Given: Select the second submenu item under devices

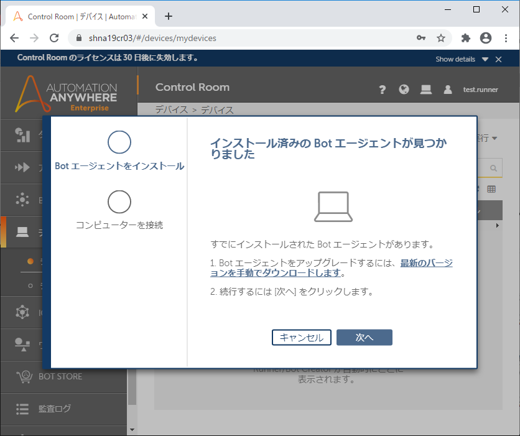Looking at the screenshot, I should click(x=32, y=285).
